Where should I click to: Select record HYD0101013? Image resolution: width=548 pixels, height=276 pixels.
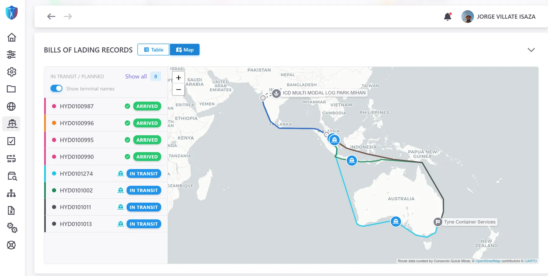(x=106, y=224)
